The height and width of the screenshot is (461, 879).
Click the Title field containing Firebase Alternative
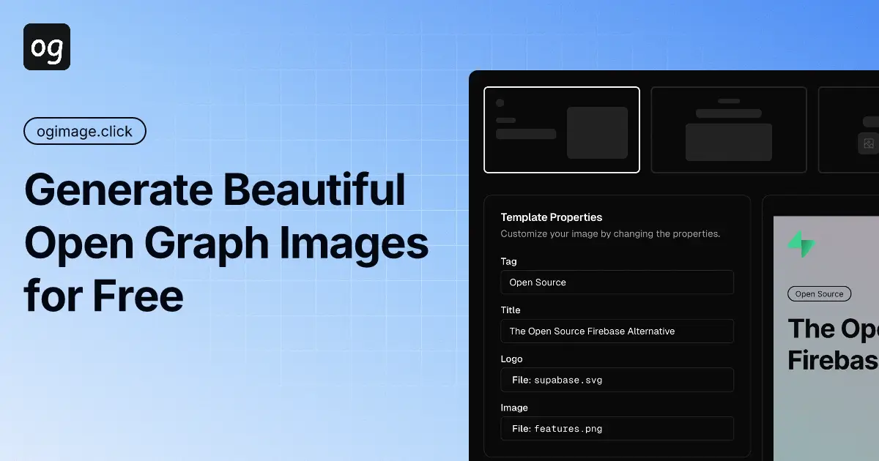point(617,331)
